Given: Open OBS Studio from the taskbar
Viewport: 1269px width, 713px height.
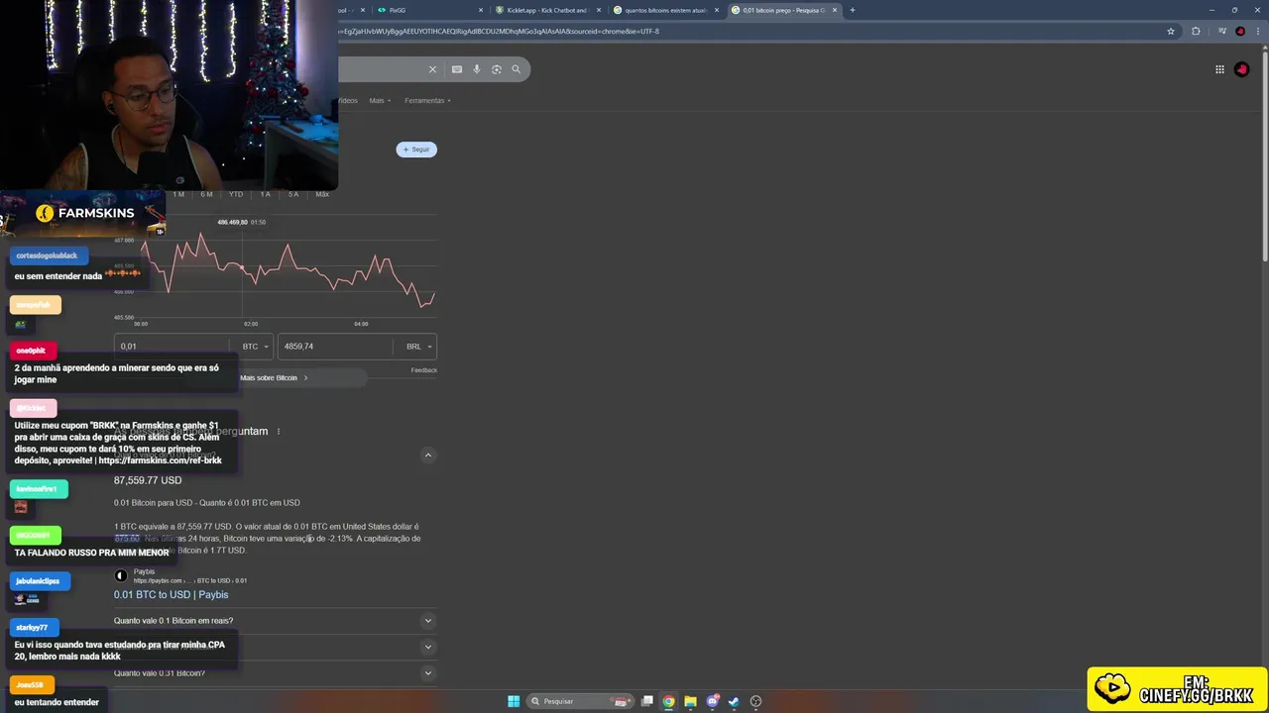Looking at the screenshot, I should [x=756, y=701].
